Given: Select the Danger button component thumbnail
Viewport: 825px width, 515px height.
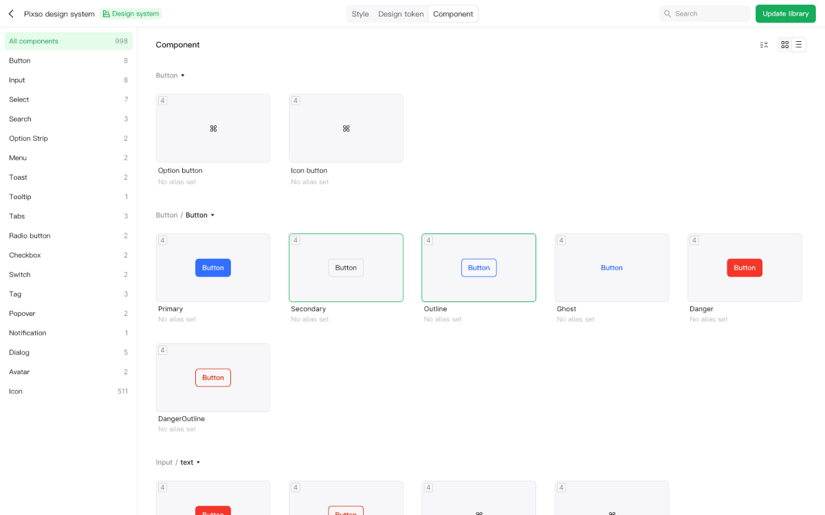Looking at the screenshot, I should click(x=745, y=268).
